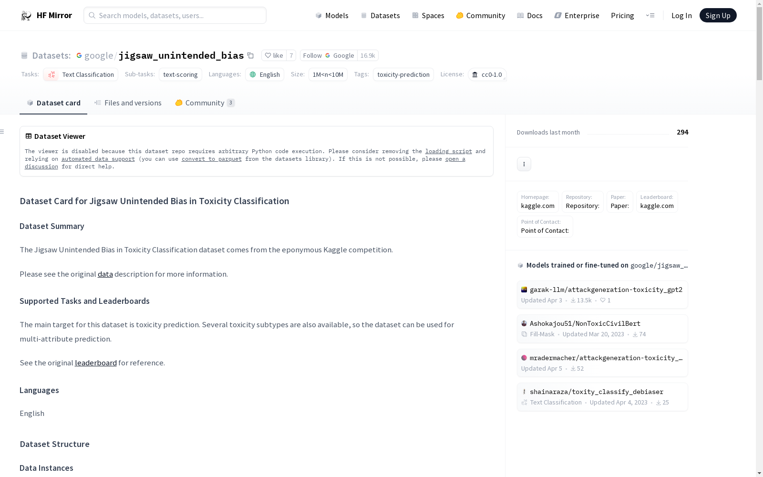Click the cc0-1.0 license tag
Viewport: 763px width, 477px height.
(x=487, y=74)
